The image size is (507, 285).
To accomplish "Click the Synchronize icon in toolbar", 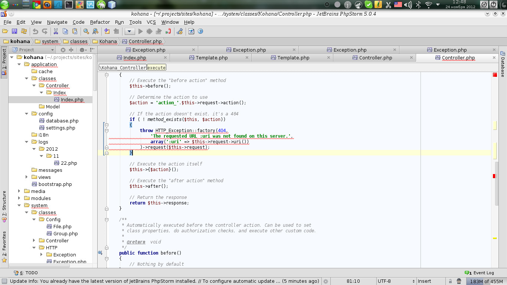I will [x=24, y=32].
